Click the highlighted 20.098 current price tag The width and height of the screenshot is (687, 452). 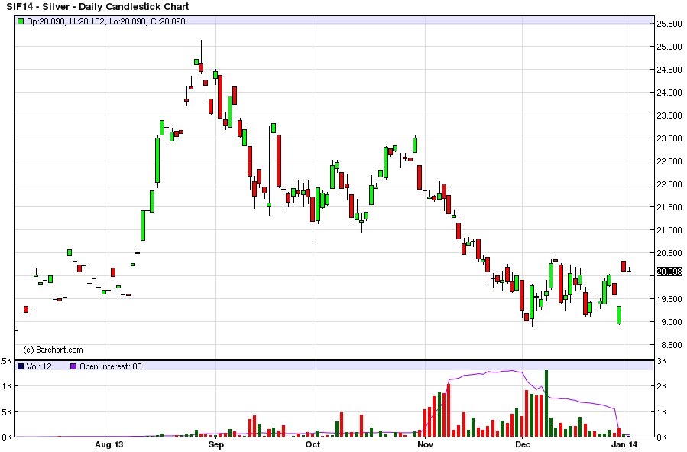click(x=669, y=272)
